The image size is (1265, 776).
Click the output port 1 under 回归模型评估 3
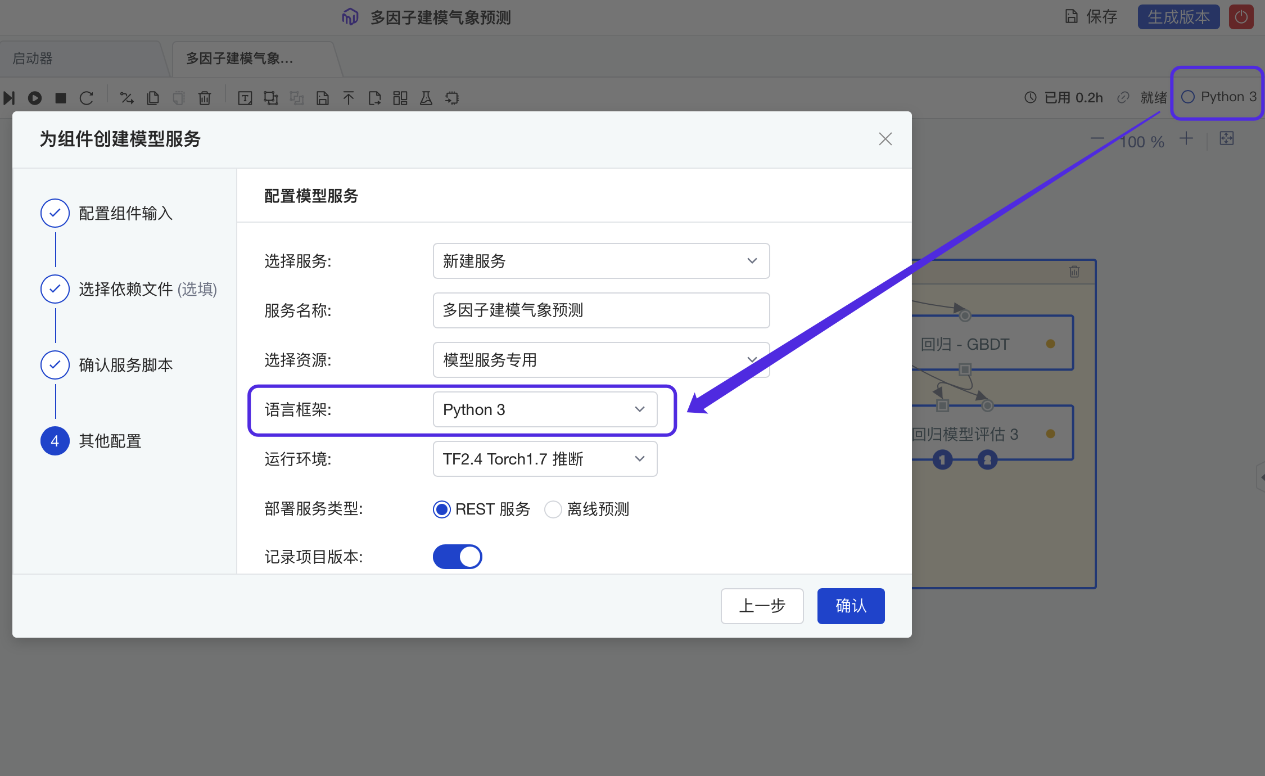click(x=943, y=460)
